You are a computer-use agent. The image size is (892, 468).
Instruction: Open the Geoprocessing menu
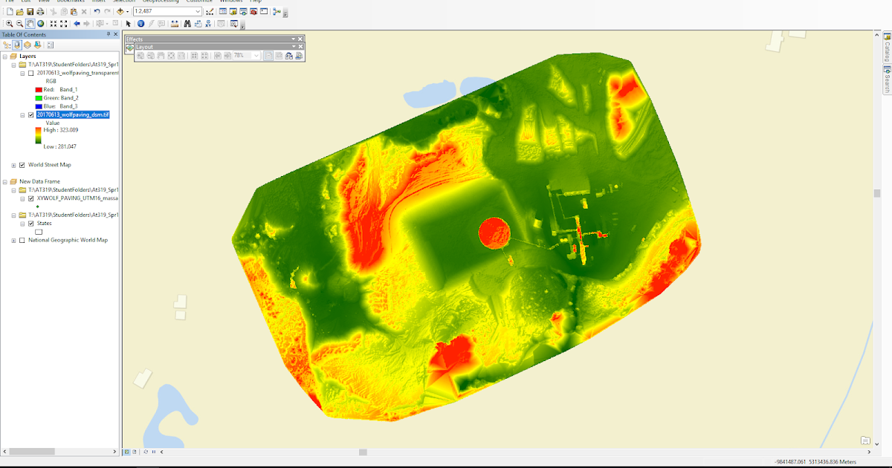point(162,2)
